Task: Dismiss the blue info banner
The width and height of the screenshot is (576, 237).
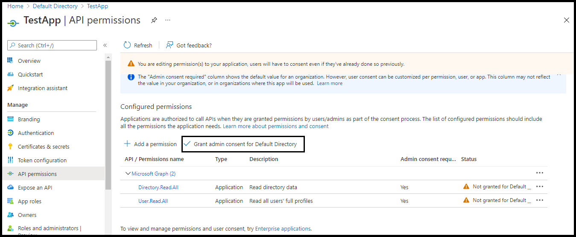Action: point(559,75)
